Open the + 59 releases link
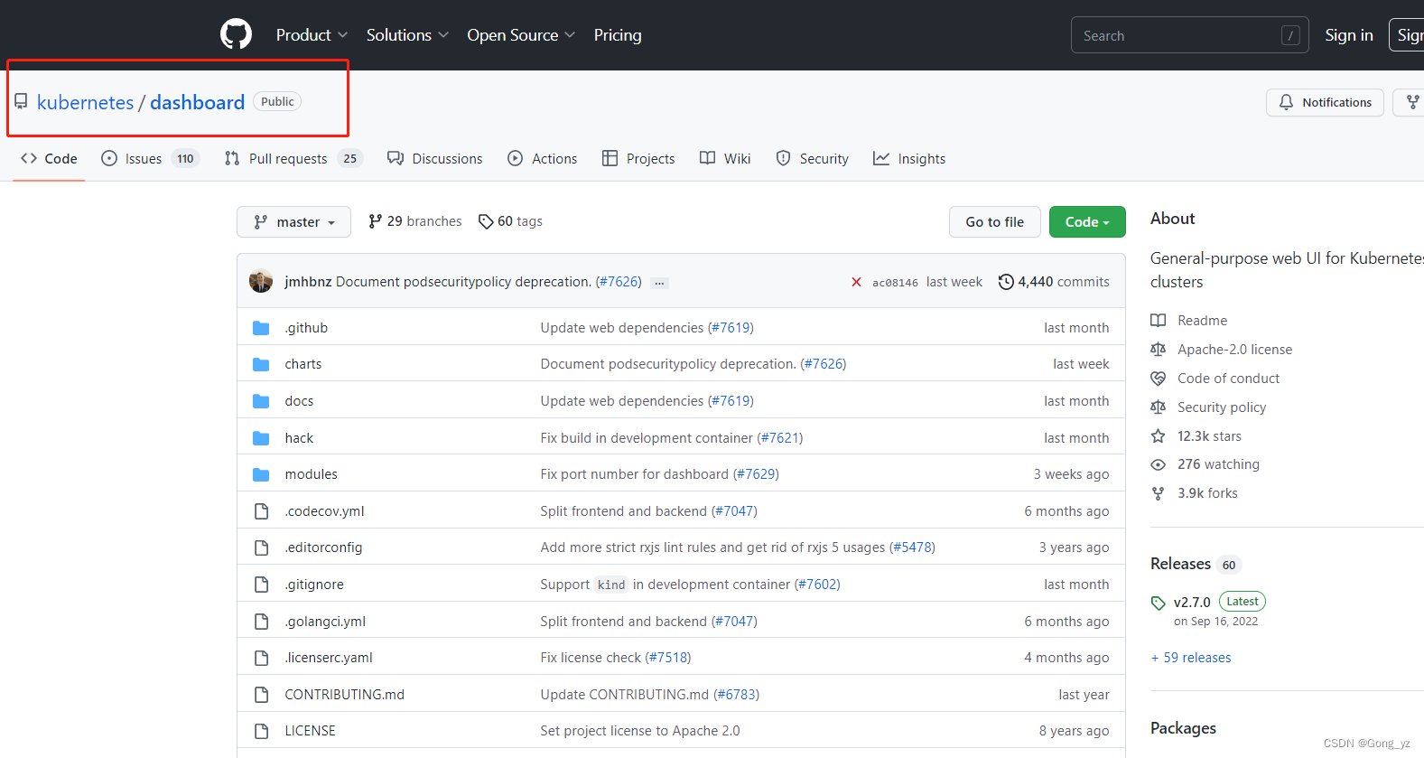Image resolution: width=1424 pixels, height=758 pixels. tap(1191, 658)
